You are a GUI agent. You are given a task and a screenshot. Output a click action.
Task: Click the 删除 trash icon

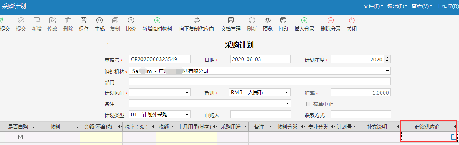(68, 21)
